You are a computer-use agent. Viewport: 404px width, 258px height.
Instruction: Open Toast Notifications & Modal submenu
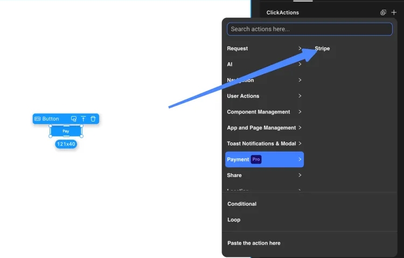pyautogui.click(x=264, y=144)
